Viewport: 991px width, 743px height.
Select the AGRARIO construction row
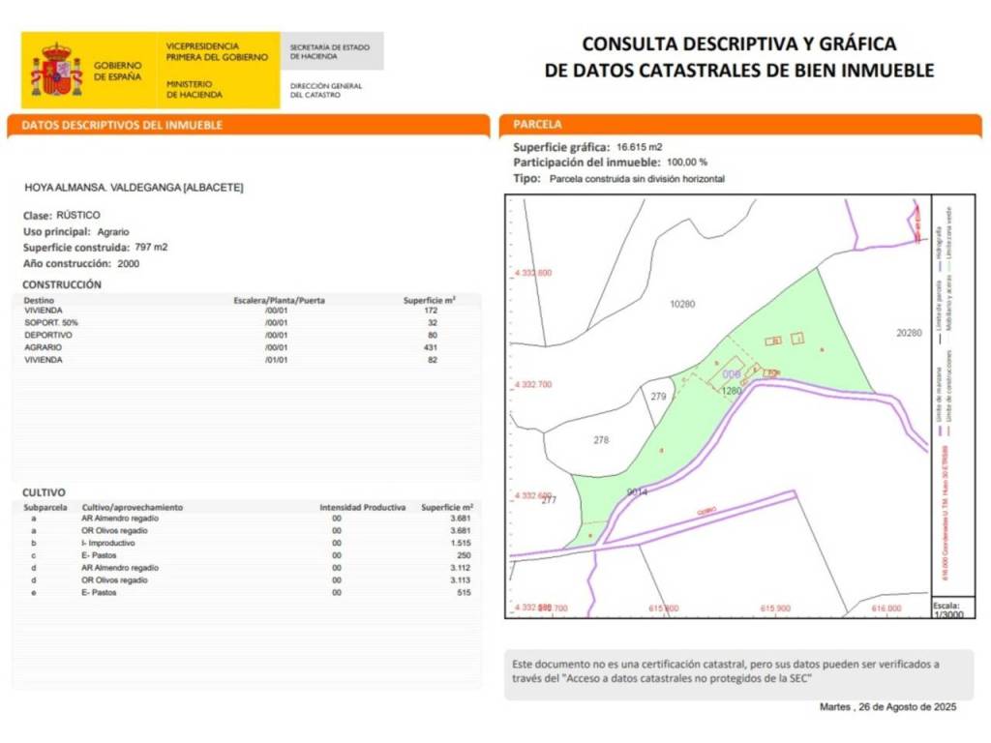(242, 347)
